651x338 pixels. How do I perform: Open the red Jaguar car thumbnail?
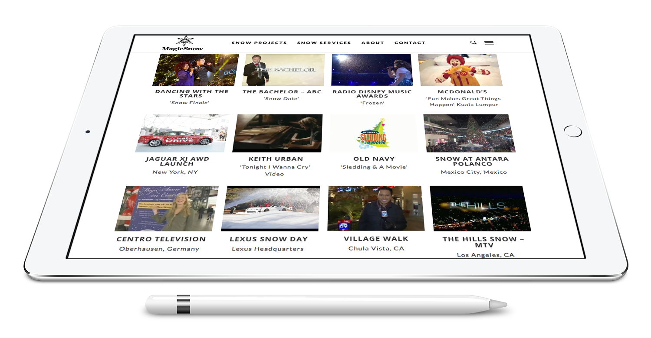click(x=181, y=133)
